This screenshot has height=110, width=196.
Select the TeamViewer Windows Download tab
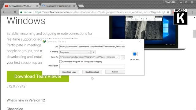pos(58,6)
